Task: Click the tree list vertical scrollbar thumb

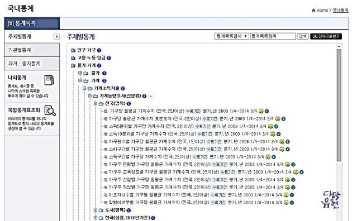Action: click(339, 105)
